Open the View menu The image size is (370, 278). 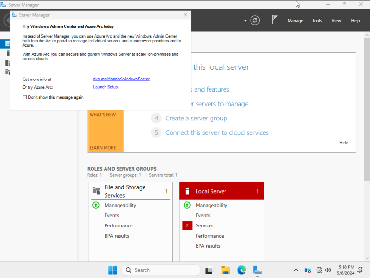336,21
